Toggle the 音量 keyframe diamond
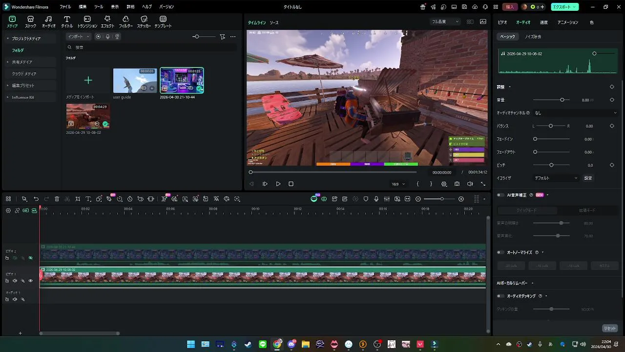 tap(612, 100)
